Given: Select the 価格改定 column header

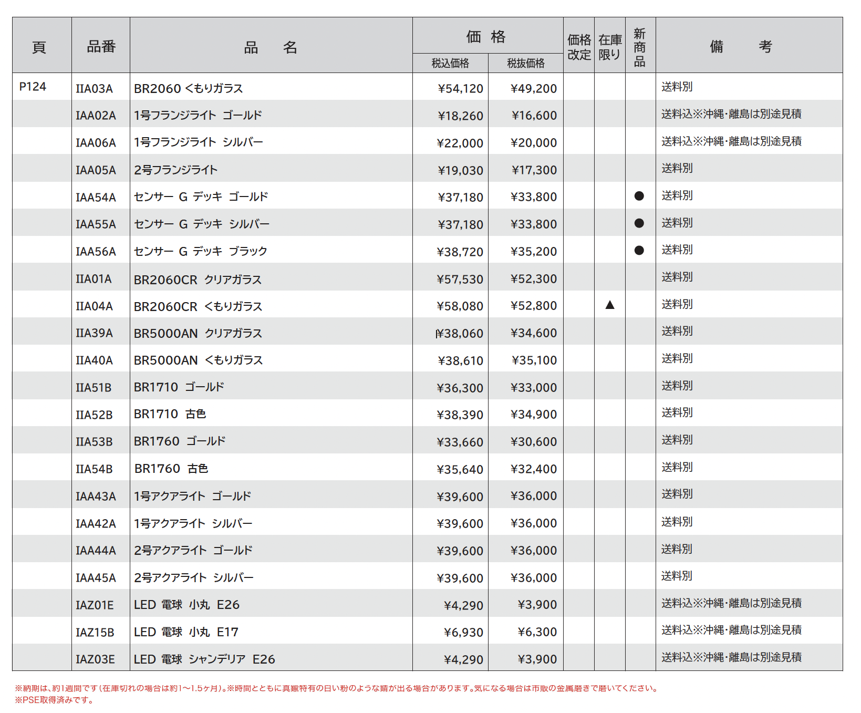Looking at the screenshot, I should 579,47.
